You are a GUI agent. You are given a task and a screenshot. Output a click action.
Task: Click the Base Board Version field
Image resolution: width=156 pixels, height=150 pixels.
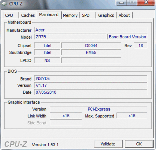[127, 37]
